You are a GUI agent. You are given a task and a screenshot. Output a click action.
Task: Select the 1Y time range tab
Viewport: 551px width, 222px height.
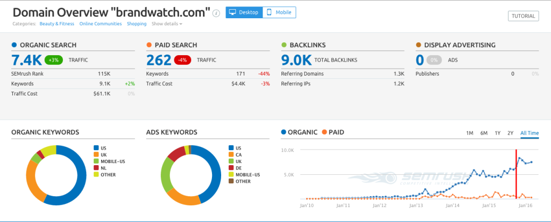point(498,133)
